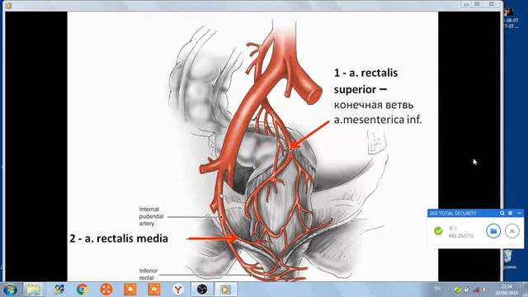Viewport: 528px width, 297px height.
Task: Open the grid menu icon in 360 popup
Action: point(511,213)
